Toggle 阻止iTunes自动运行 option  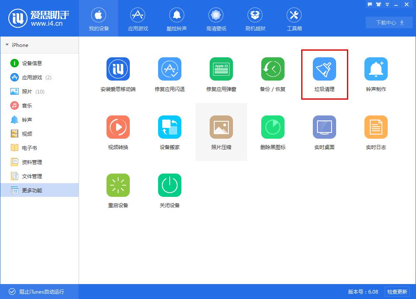click(36, 292)
